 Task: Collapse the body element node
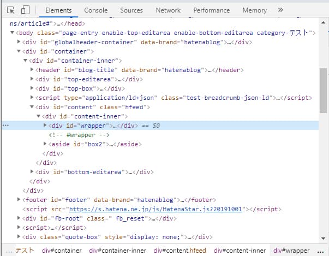point(12,33)
